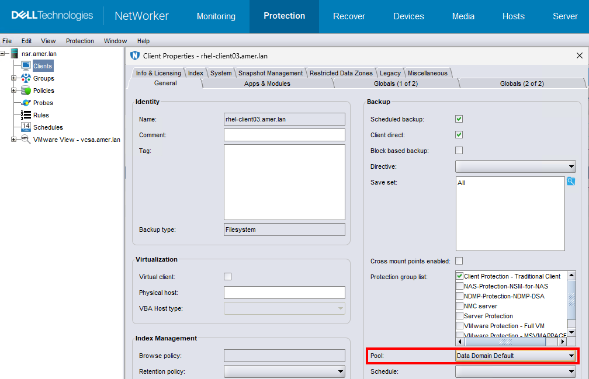This screenshot has width=589, height=379.
Task: Expand the Policies tree node
Action: point(13,91)
